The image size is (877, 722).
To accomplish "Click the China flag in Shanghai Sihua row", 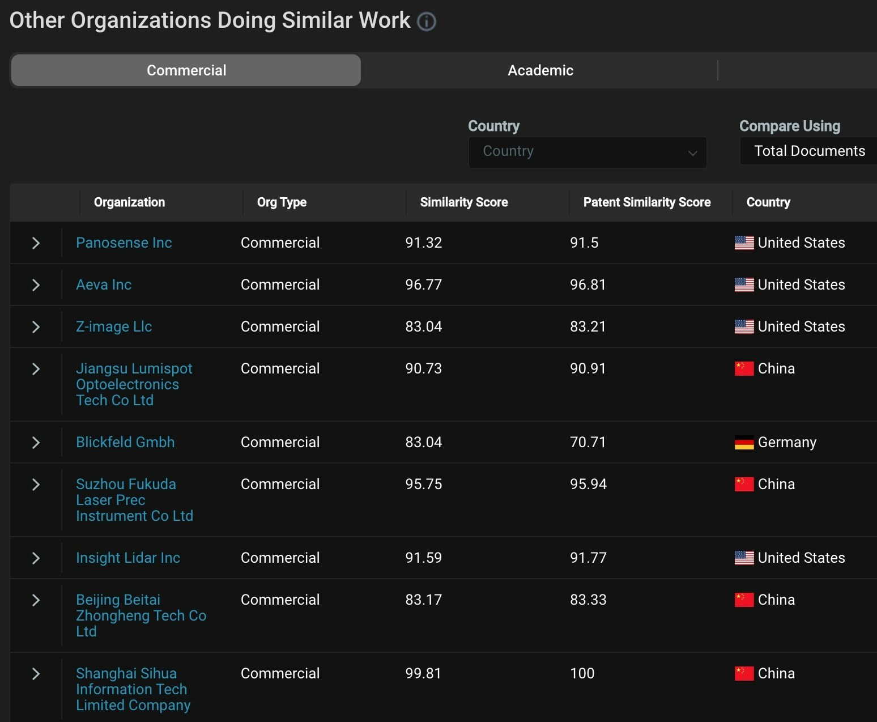I will (744, 673).
